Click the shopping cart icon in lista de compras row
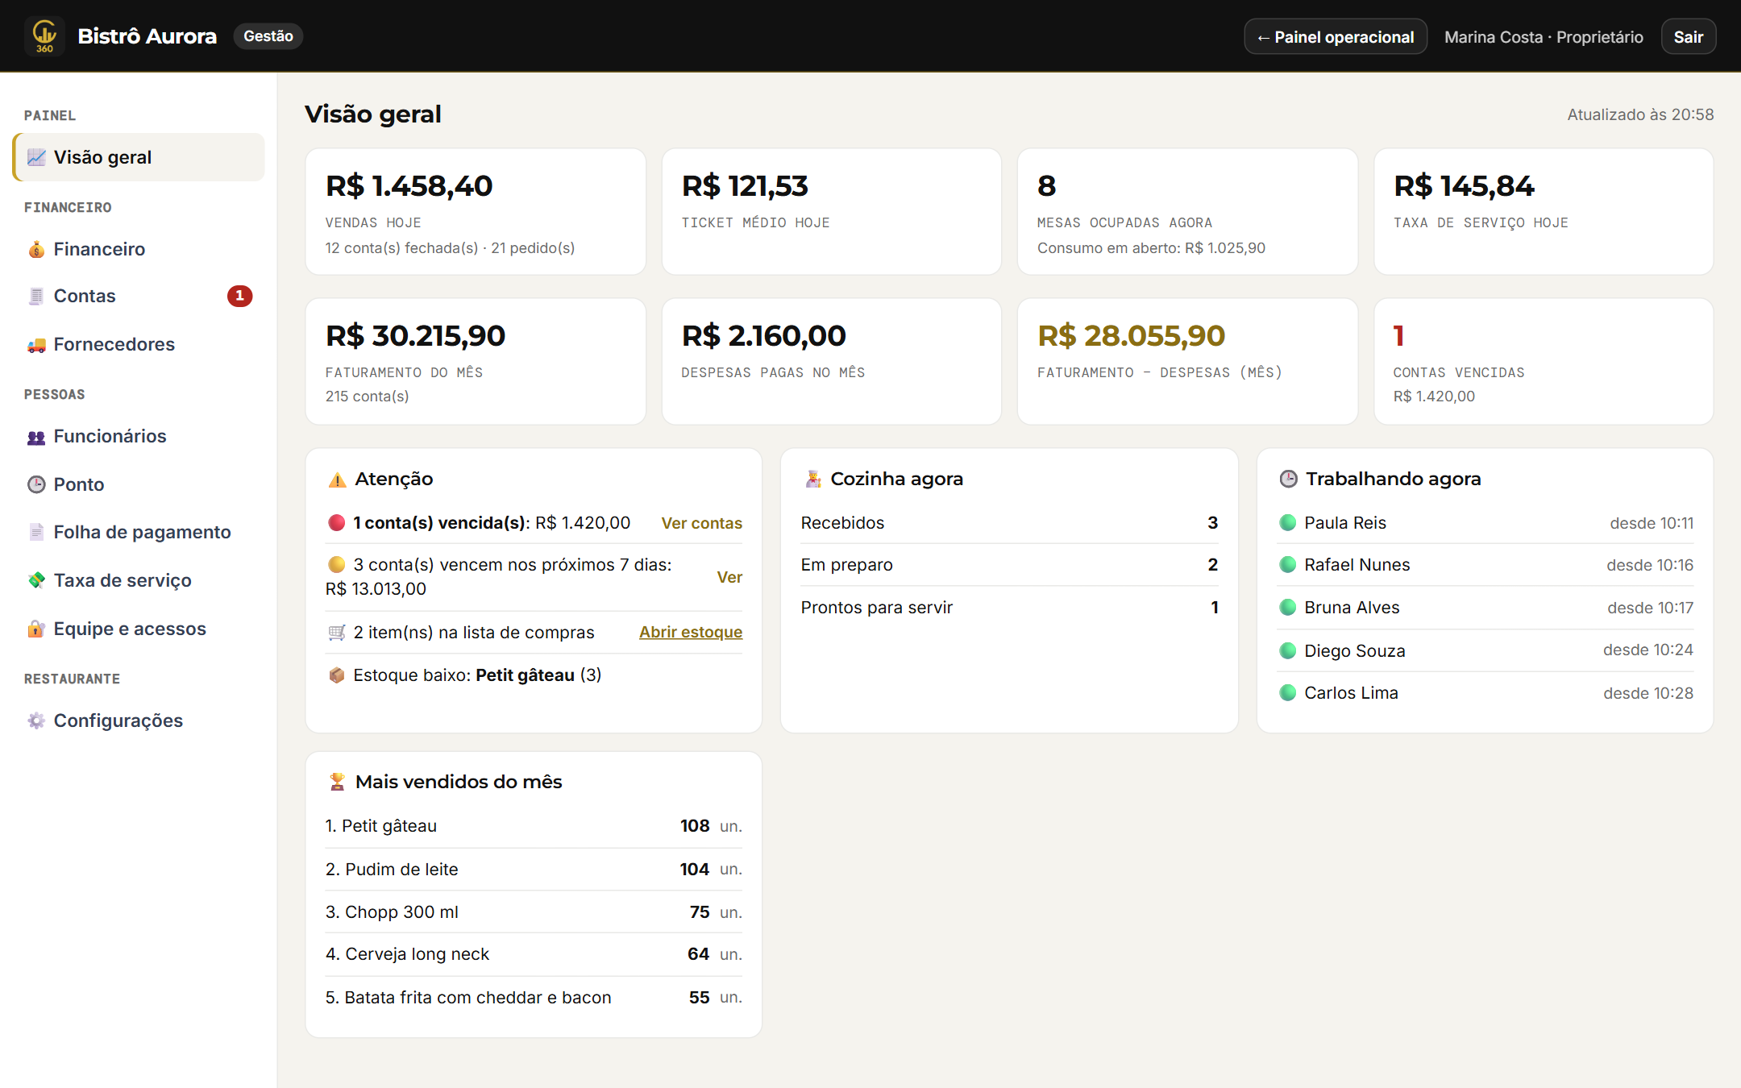1741x1088 pixels. click(337, 633)
